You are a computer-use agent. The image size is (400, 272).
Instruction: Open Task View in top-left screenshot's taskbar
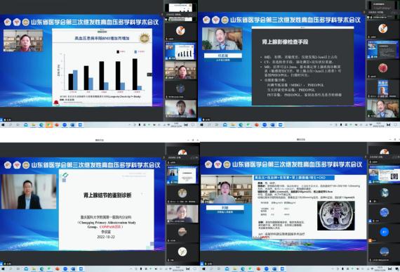(x=18, y=125)
